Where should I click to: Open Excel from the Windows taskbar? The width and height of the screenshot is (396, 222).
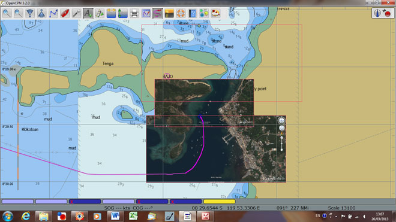[133, 216]
